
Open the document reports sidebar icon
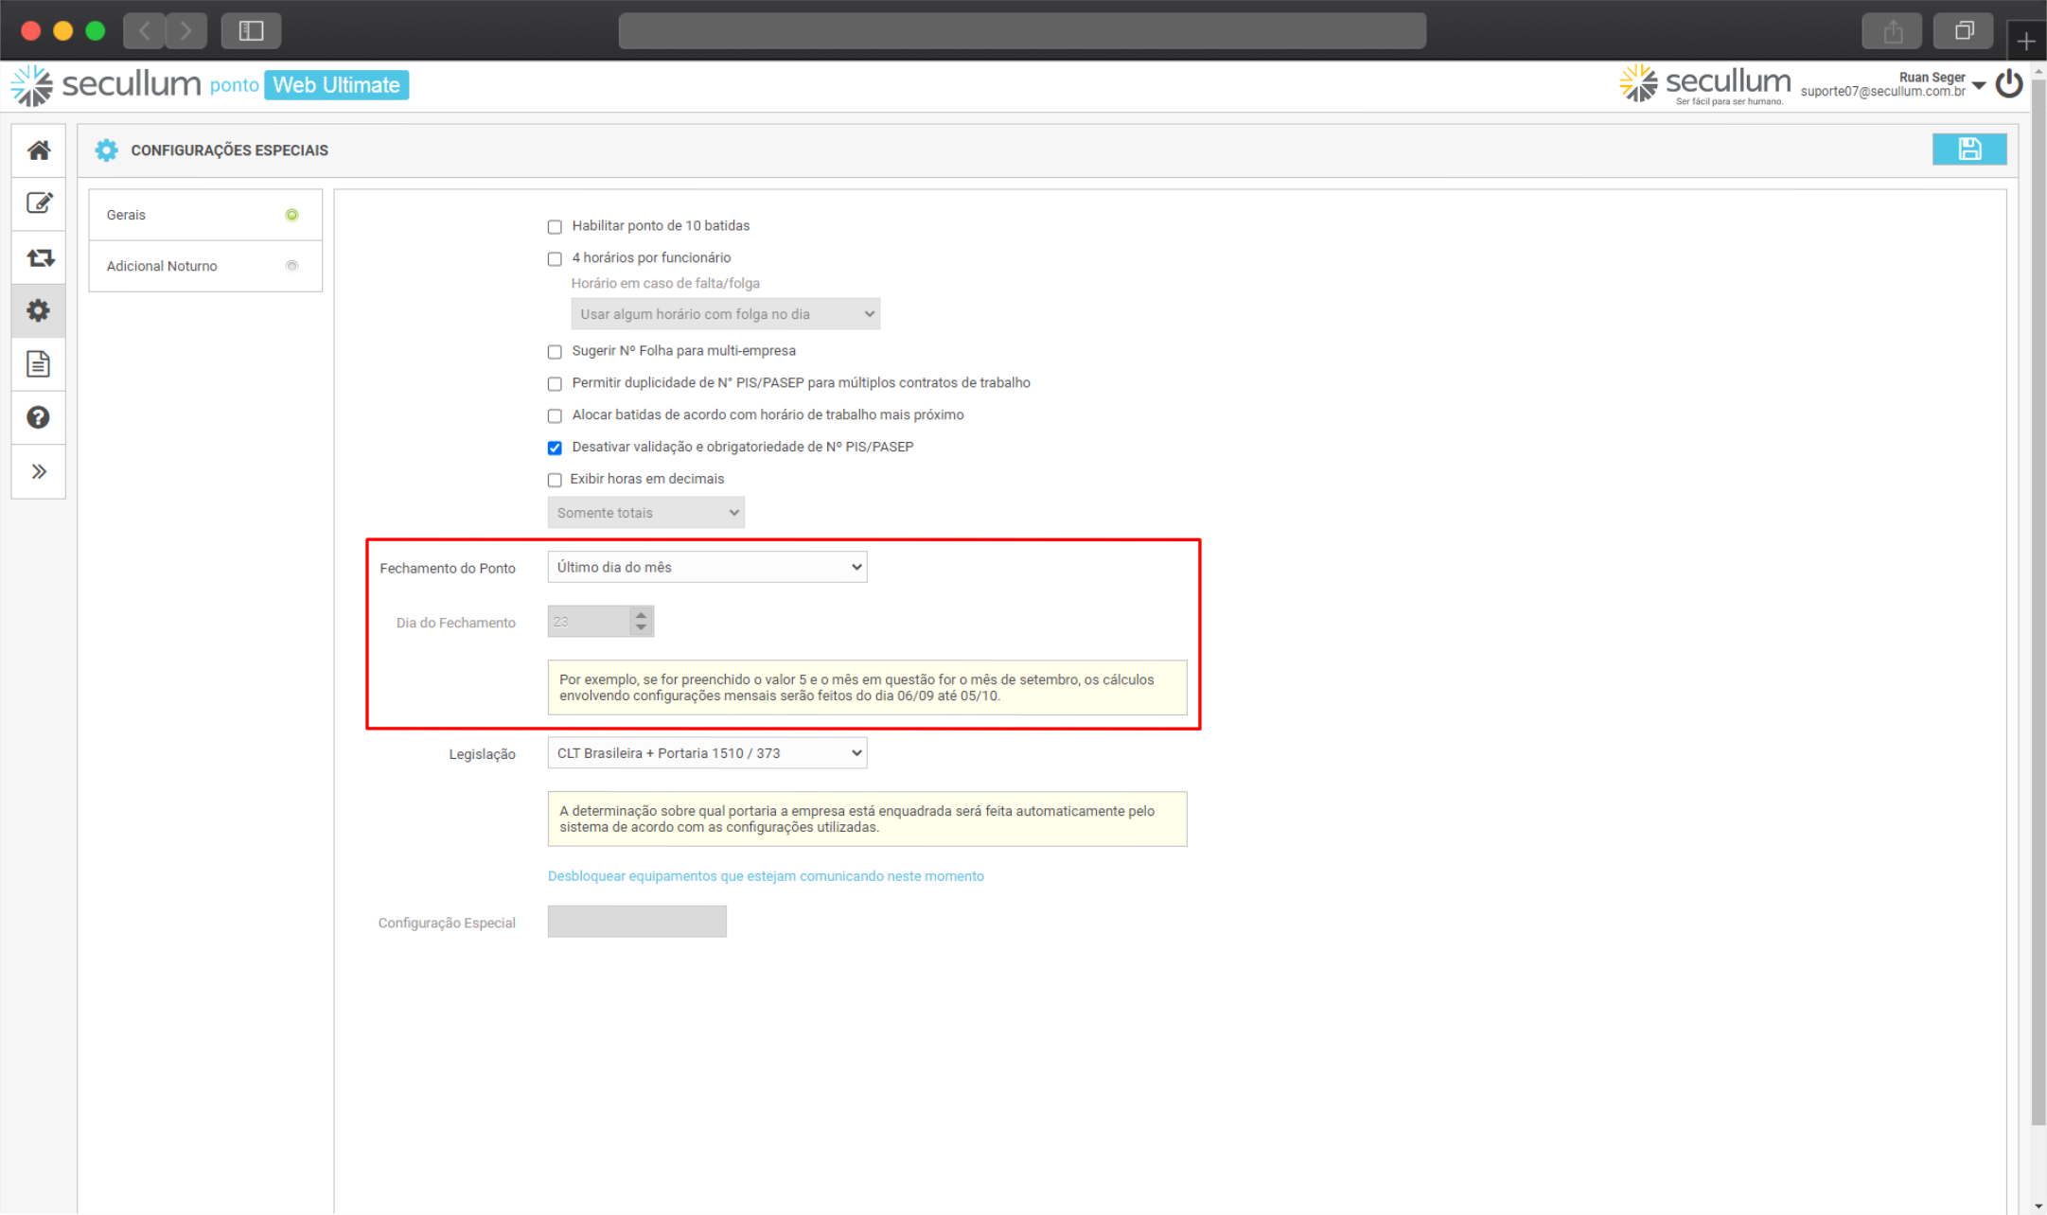pos(39,364)
